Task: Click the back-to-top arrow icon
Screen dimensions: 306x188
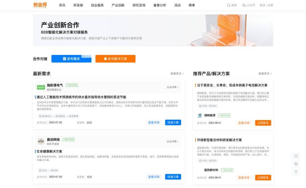Action: click(296, 172)
